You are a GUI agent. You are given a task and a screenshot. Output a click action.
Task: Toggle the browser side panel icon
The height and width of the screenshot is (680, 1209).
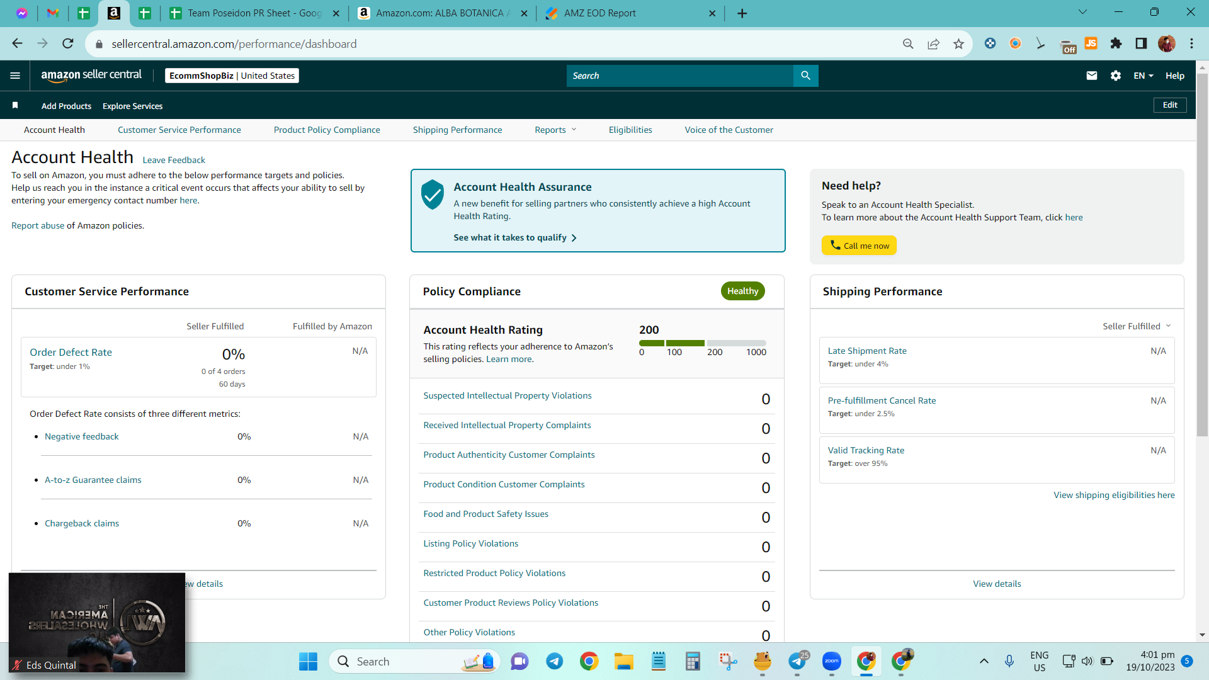pos(1141,43)
